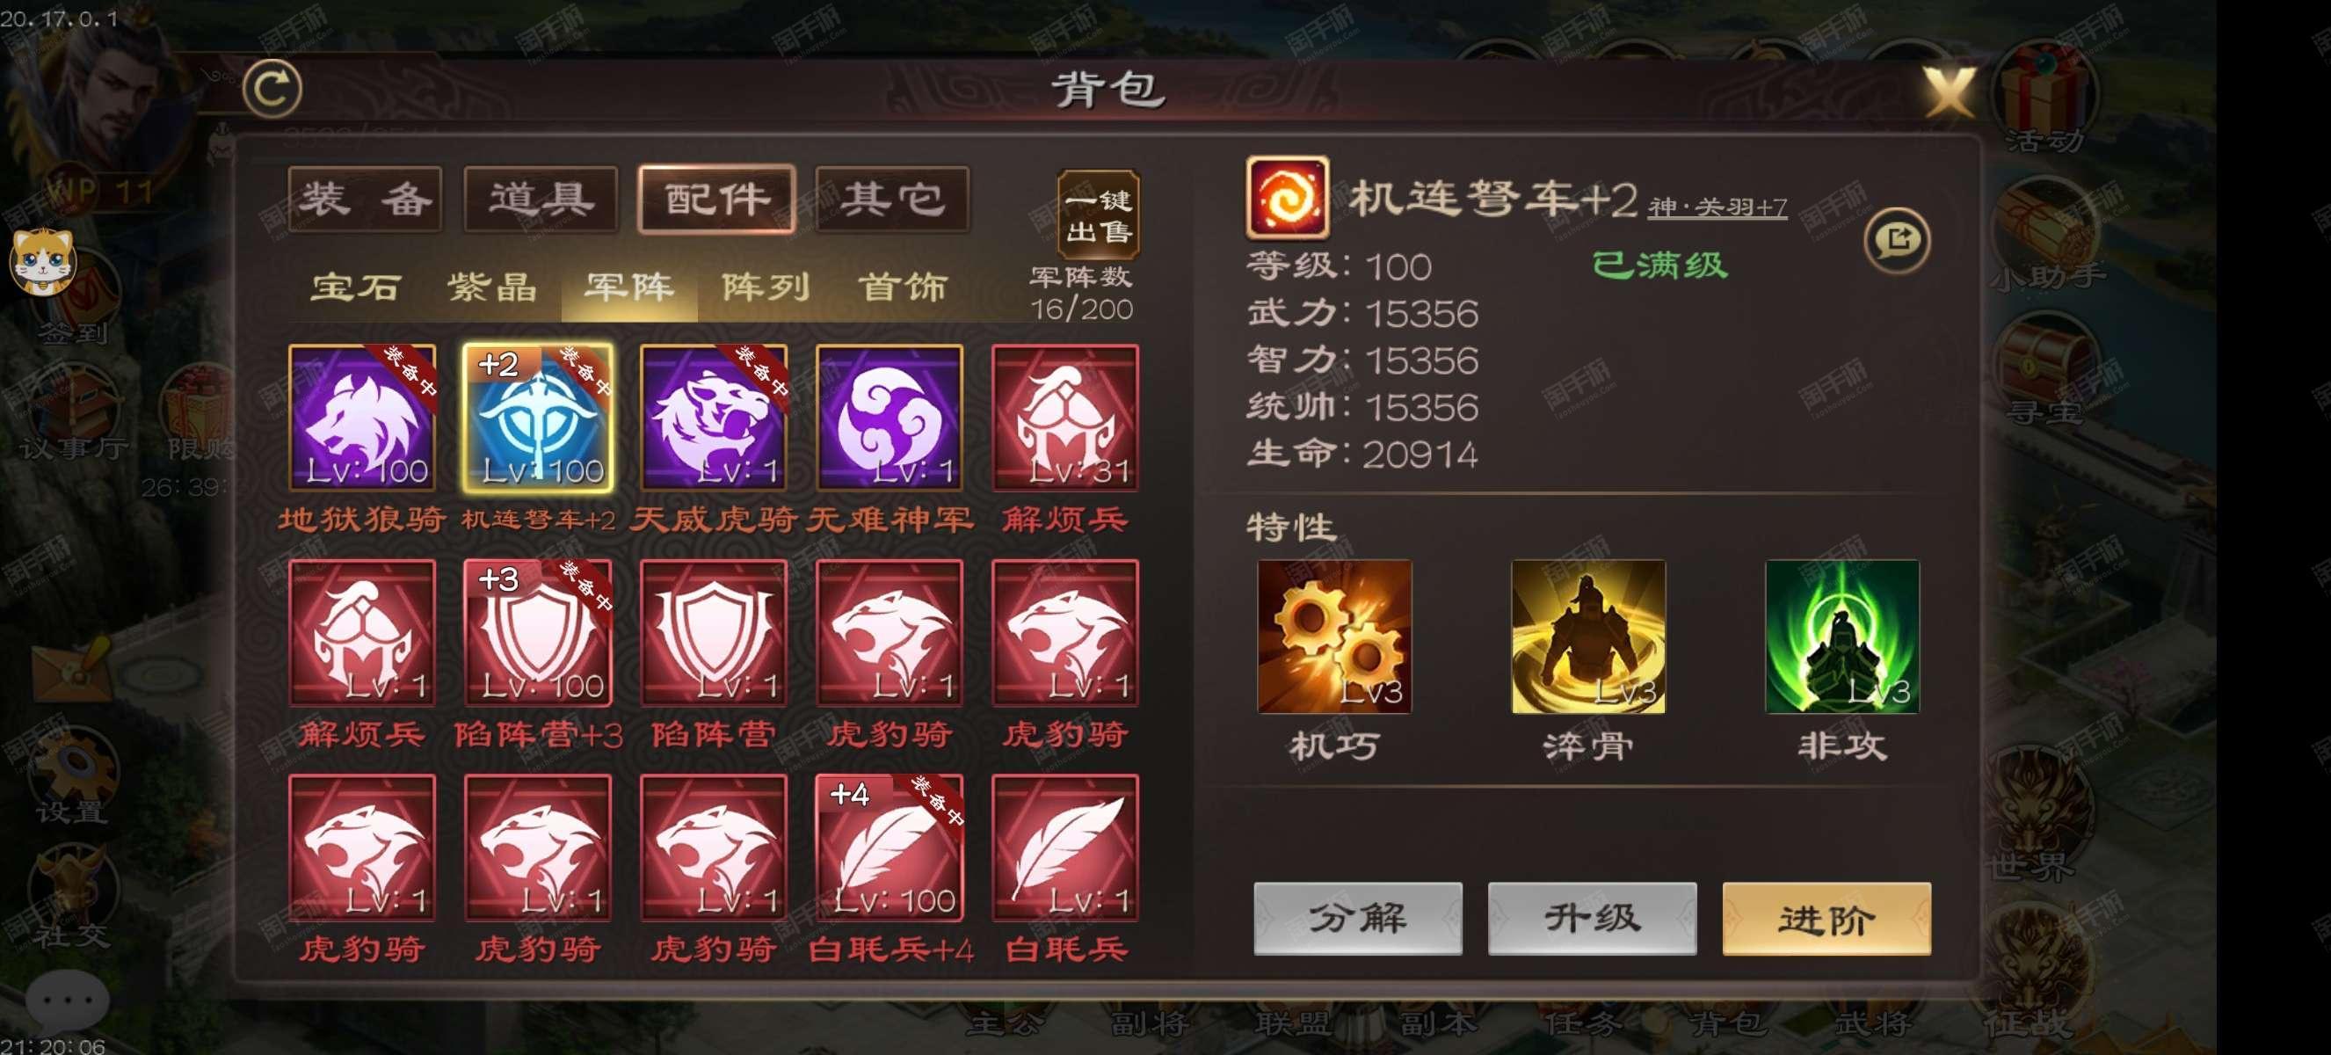Close the 背包 panel
The width and height of the screenshot is (2331, 1055).
(1949, 92)
